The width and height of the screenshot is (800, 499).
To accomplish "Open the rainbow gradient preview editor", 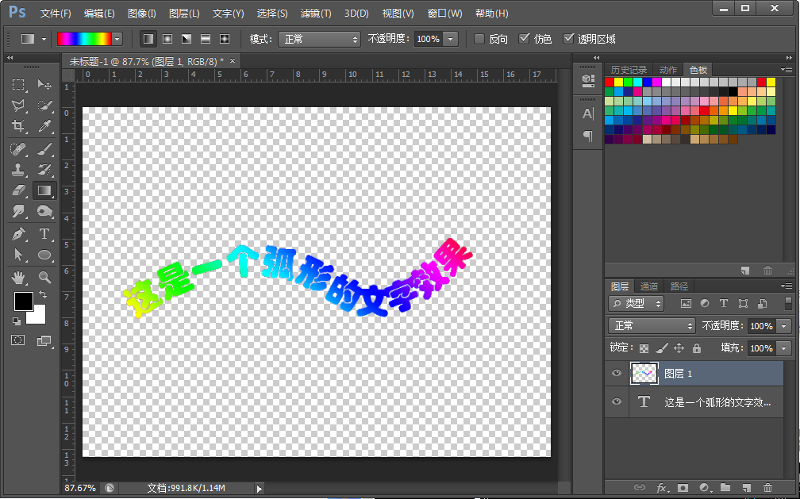I will point(84,39).
